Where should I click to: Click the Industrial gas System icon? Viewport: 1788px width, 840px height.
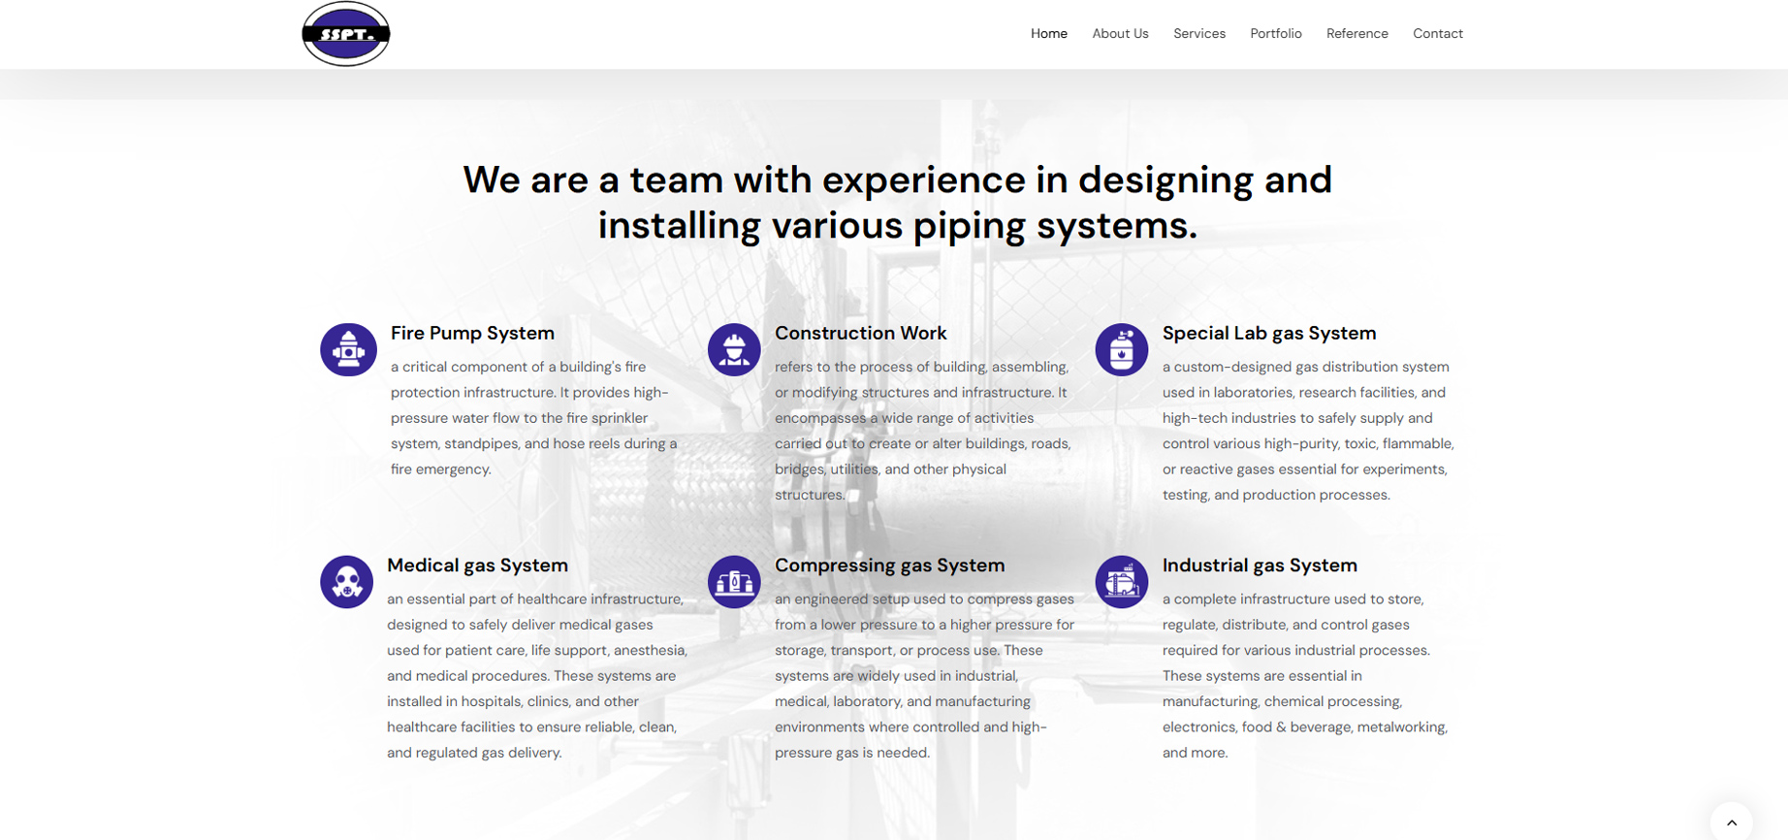1122,582
